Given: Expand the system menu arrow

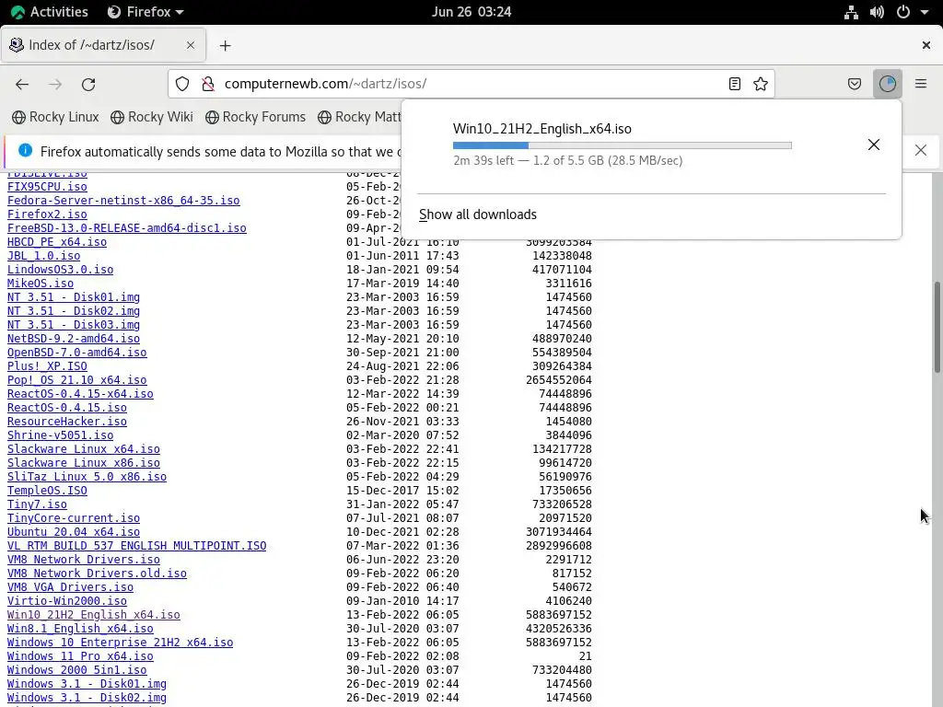Looking at the screenshot, I should pos(925,12).
